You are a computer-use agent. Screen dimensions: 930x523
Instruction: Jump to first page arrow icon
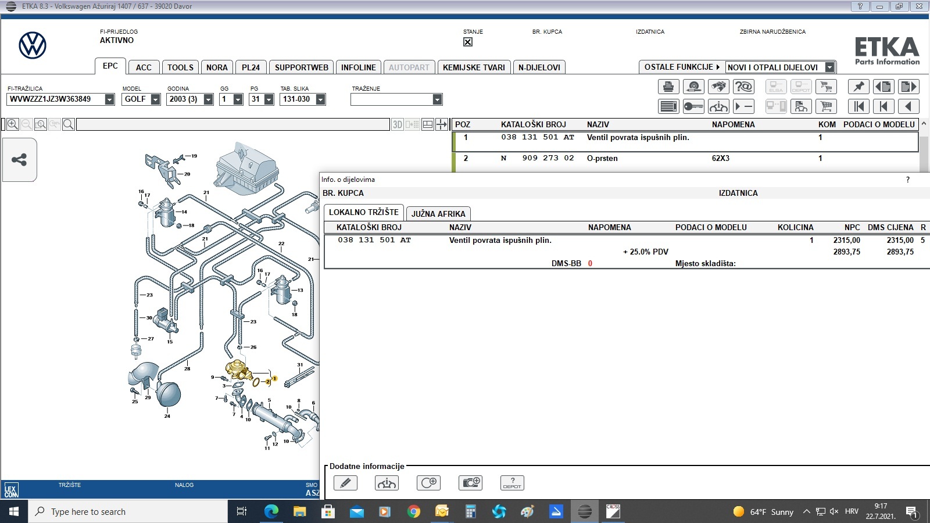tap(859, 106)
